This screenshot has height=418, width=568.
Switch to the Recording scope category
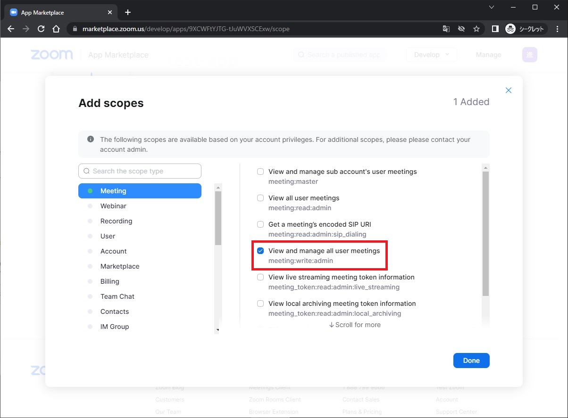coord(116,221)
